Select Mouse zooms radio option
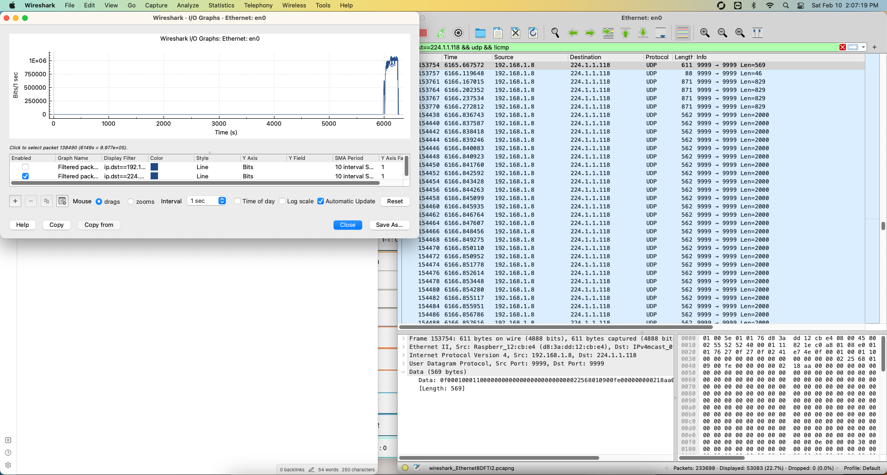 tap(131, 201)
